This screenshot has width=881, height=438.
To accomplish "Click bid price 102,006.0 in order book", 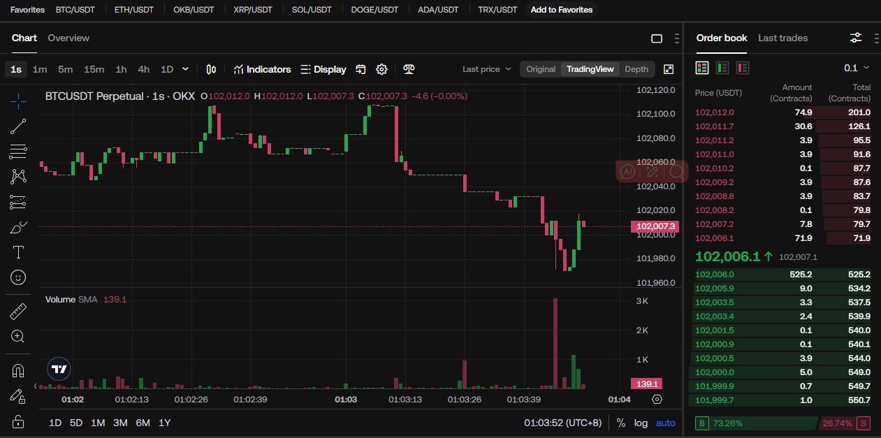I will tap(715, 275).
